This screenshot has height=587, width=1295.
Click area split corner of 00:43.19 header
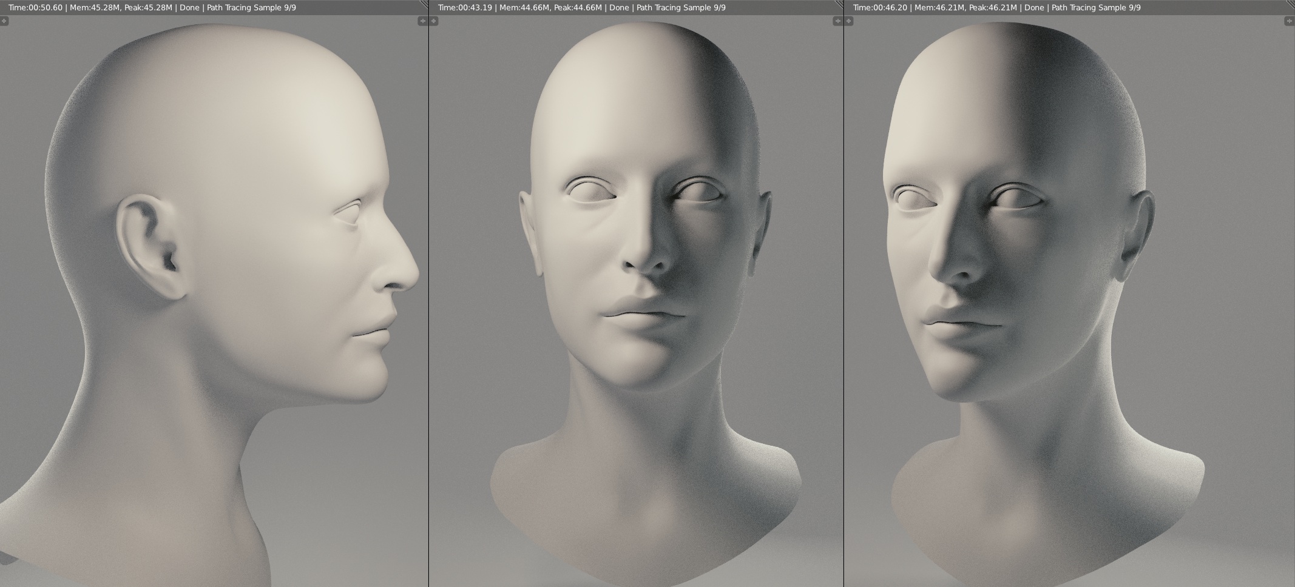point(839,4)
